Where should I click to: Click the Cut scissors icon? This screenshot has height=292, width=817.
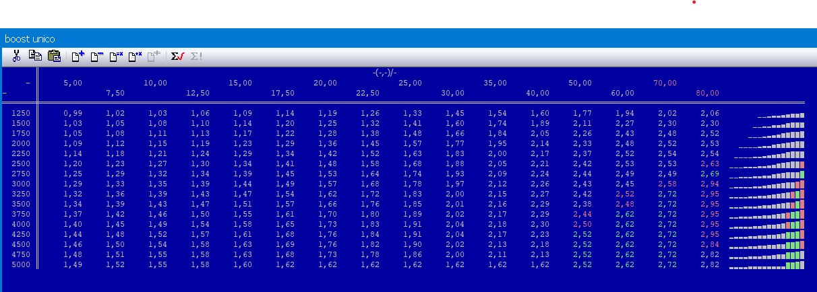[17, 57]
